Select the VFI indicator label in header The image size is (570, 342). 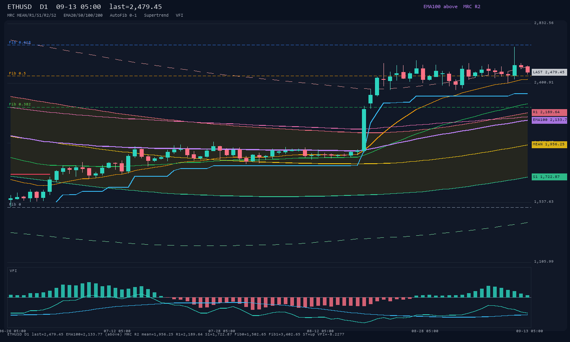[x=180, y=15]
